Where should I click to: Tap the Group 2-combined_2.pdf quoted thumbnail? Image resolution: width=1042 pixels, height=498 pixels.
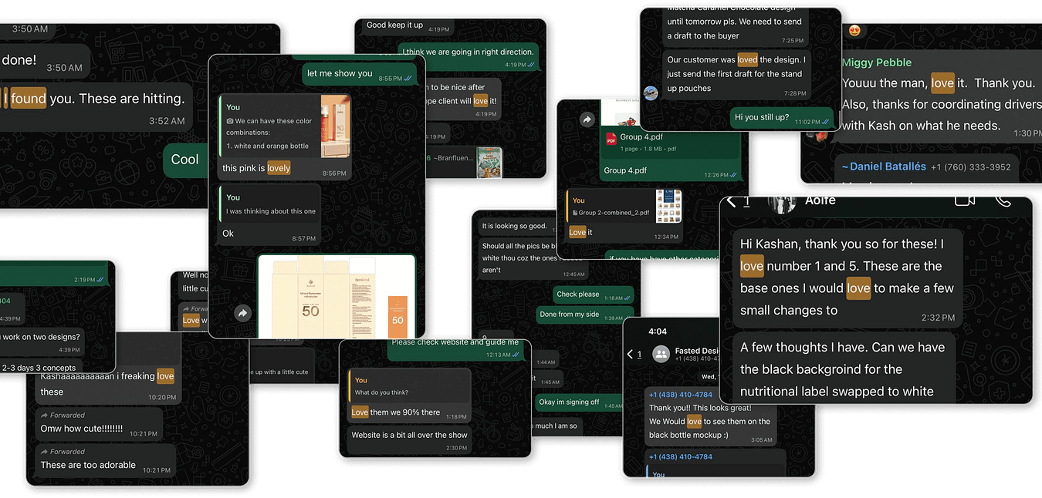tap(668, 206)
